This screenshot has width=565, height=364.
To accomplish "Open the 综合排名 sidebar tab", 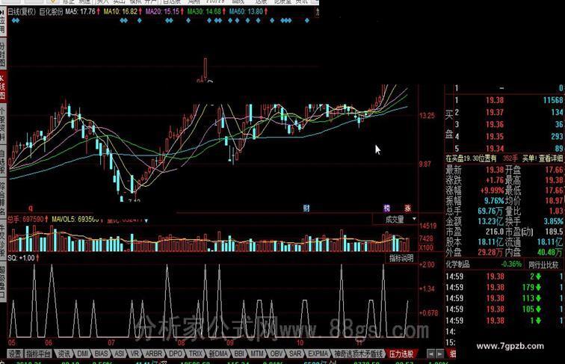I will click(x=2, y=199).
